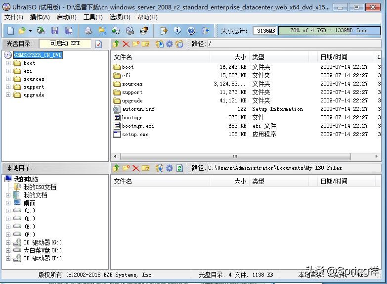This screenshot has height=284, width=387.
Task: Expand 我的文档 in local tree
Action: coord(8,195)
